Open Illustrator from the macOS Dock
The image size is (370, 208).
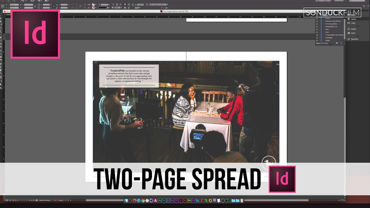(x=185, y=200)
